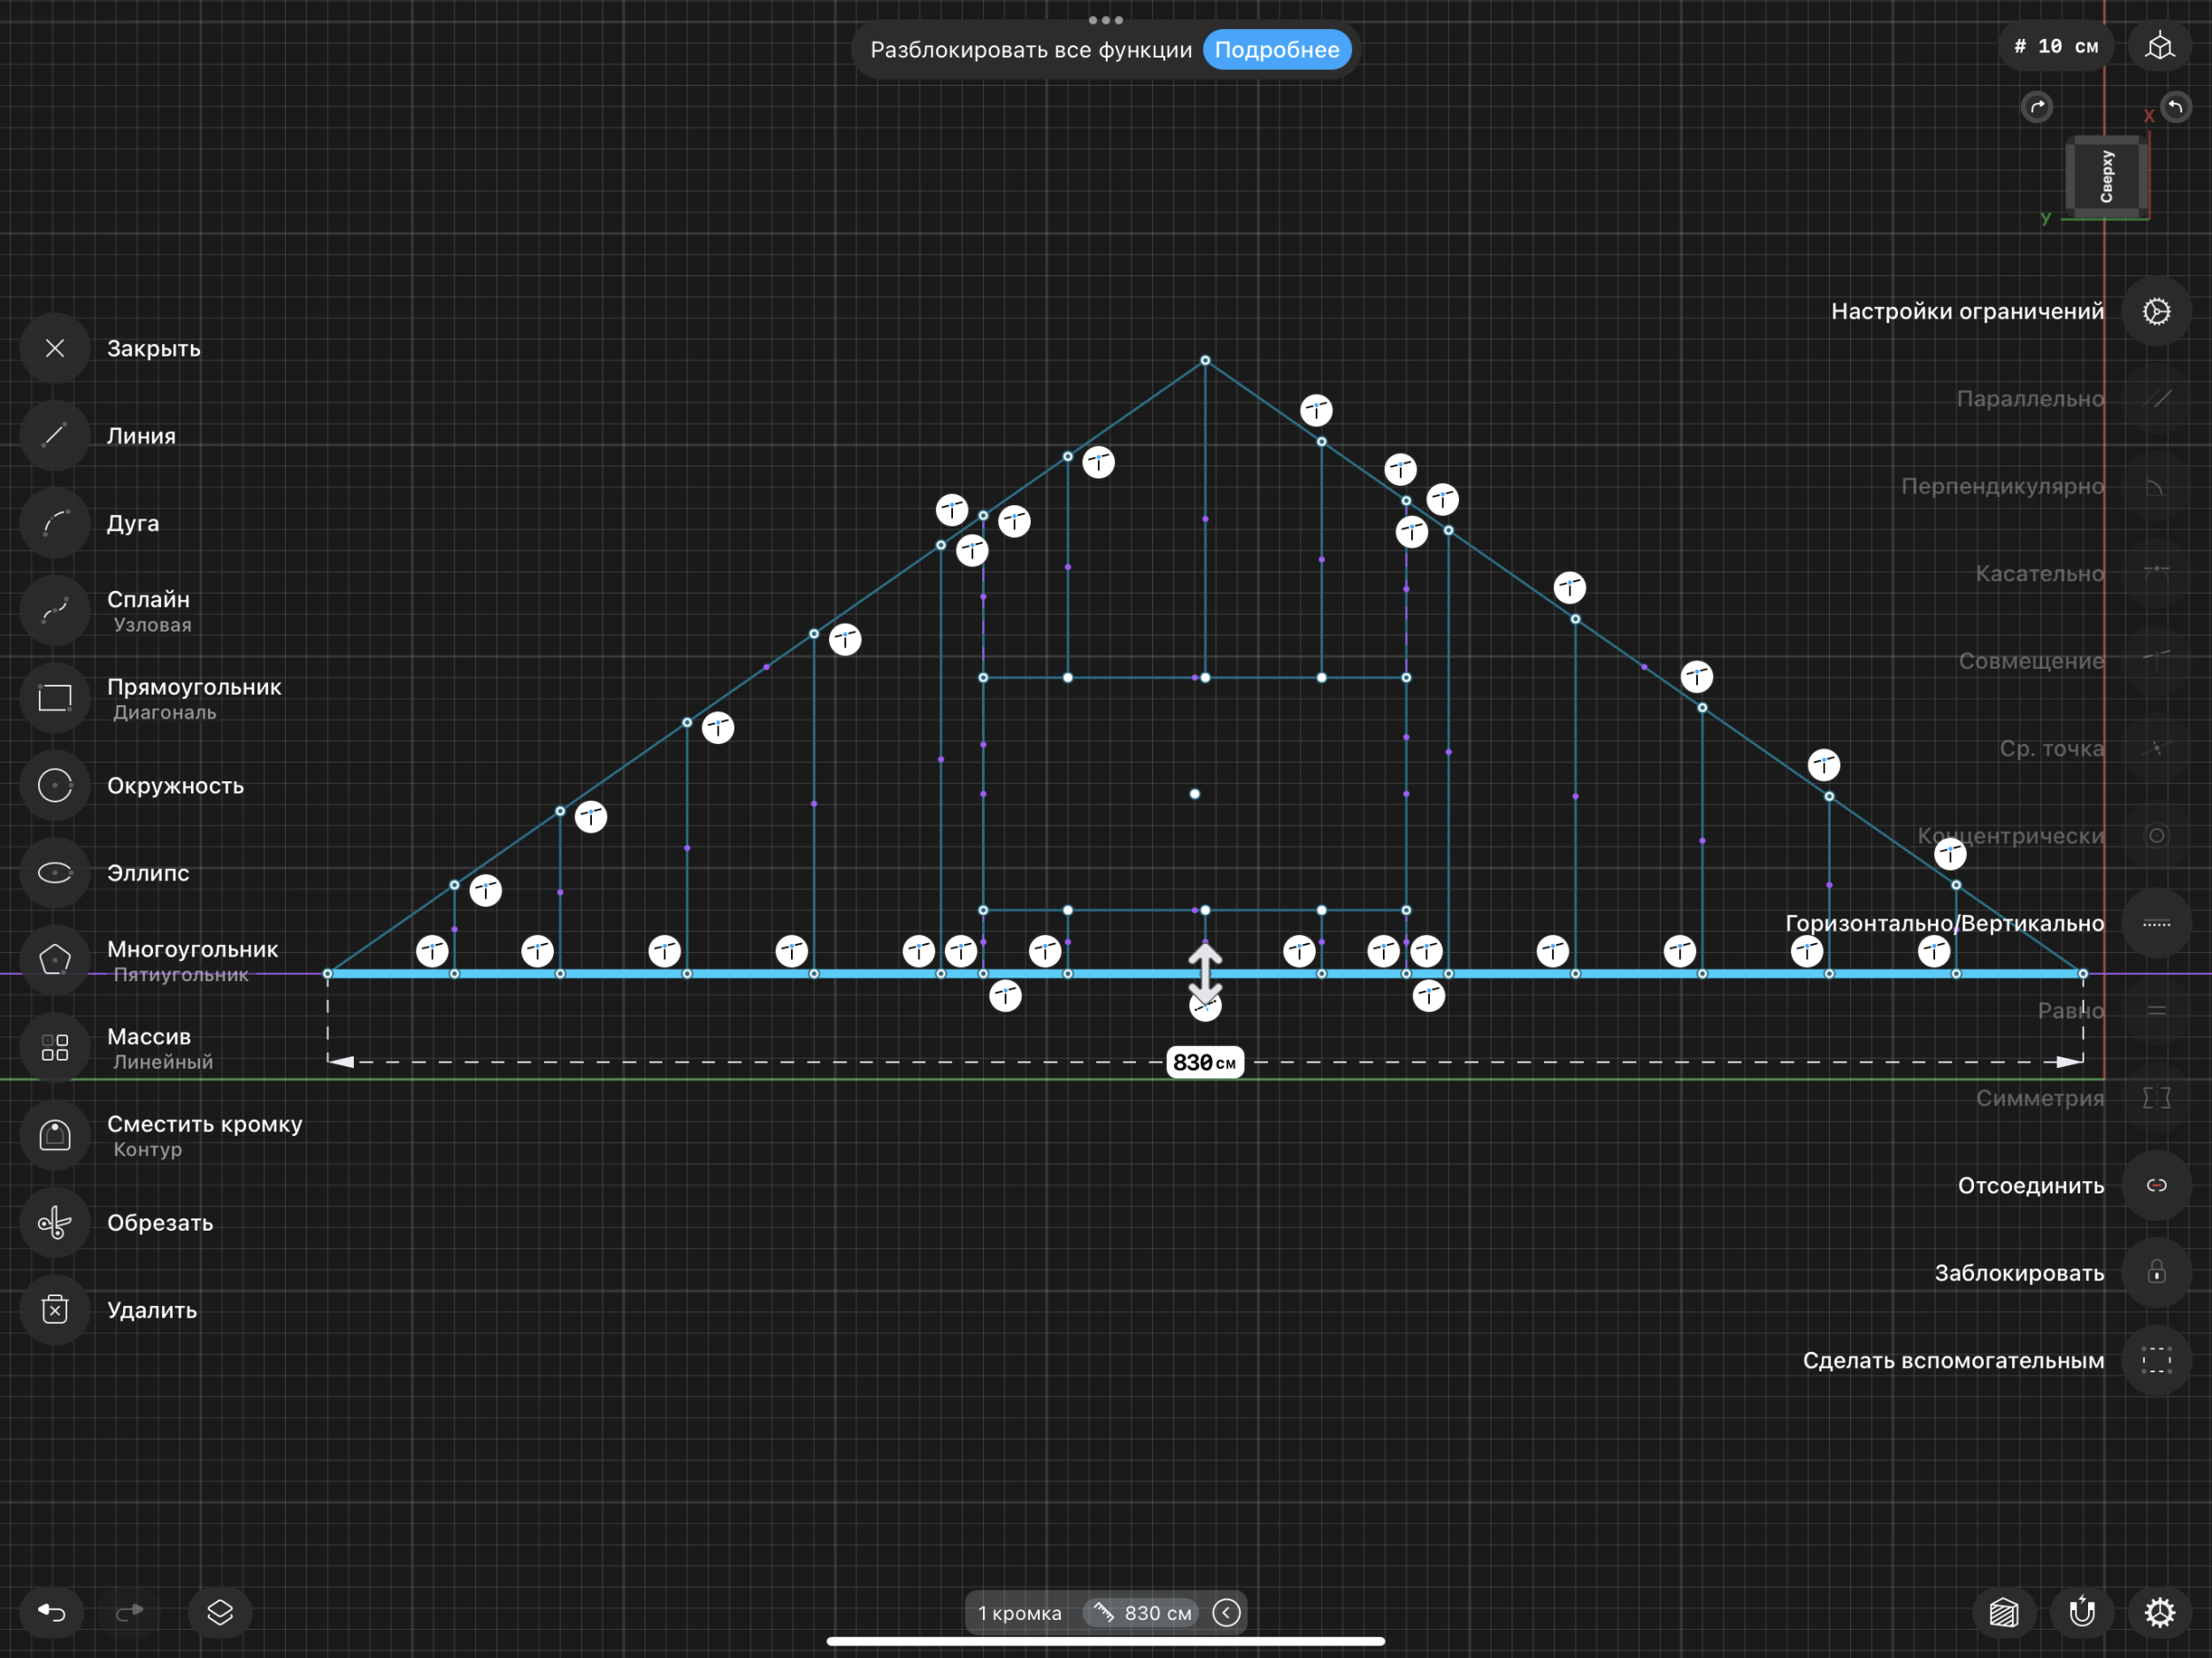2212x1658 pixels.
Task: Activate the Обрезать trim tool
Action: (x=55, y=1222)
